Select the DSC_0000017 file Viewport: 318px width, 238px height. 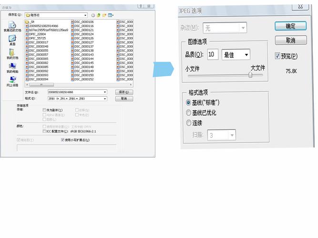click(x=37, y=42)
